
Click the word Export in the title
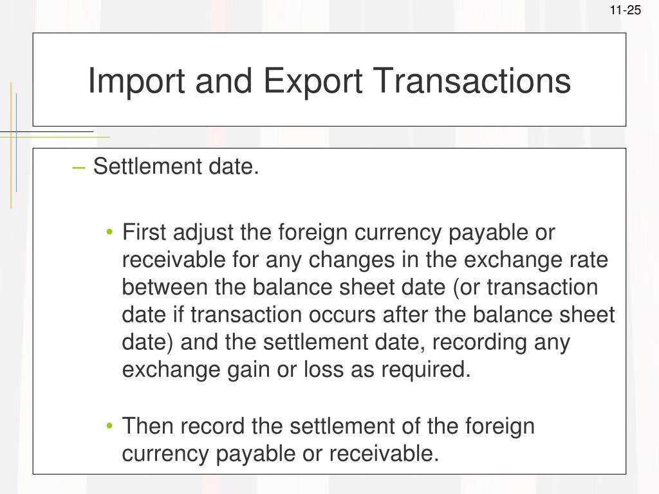click(313, 82)
